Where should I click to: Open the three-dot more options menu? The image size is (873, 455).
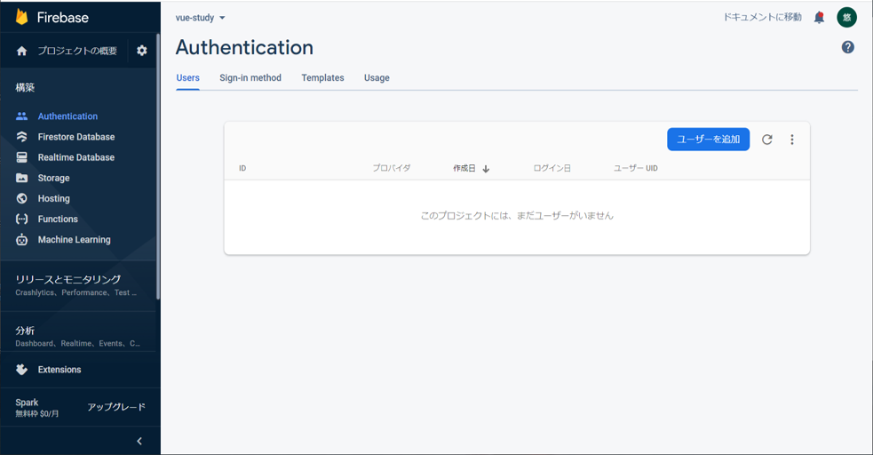792,140
